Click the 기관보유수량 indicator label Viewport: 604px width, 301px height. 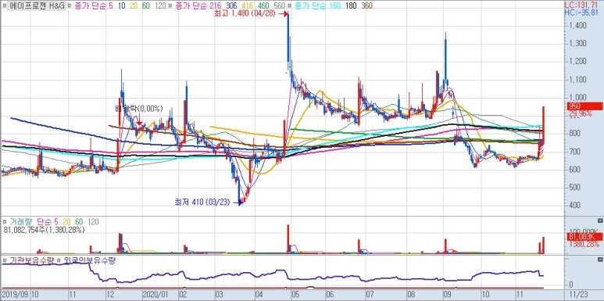[31, 260]
